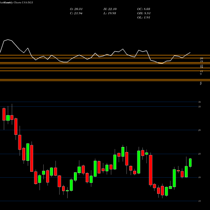The height and width of the screenshot is (210, 210).
Task: Click the 22 price axis label
Action: (199, 154)
